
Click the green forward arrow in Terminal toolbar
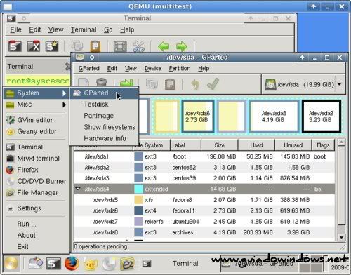click(x=182, y=46)
